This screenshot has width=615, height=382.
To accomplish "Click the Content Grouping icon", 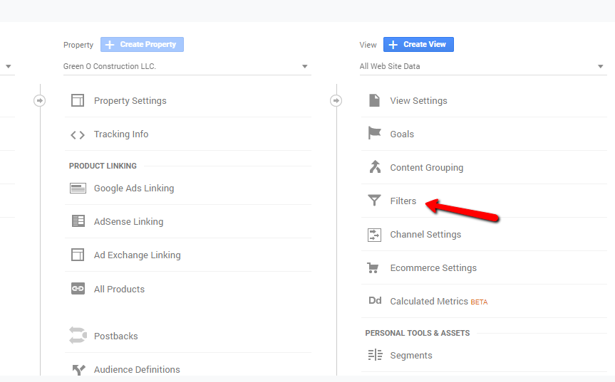I will 374,167.
